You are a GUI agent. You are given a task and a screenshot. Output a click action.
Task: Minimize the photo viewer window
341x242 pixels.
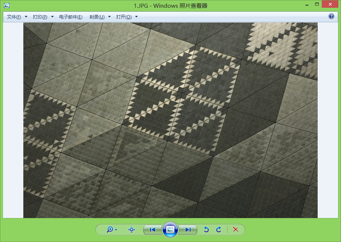[307, 4]
